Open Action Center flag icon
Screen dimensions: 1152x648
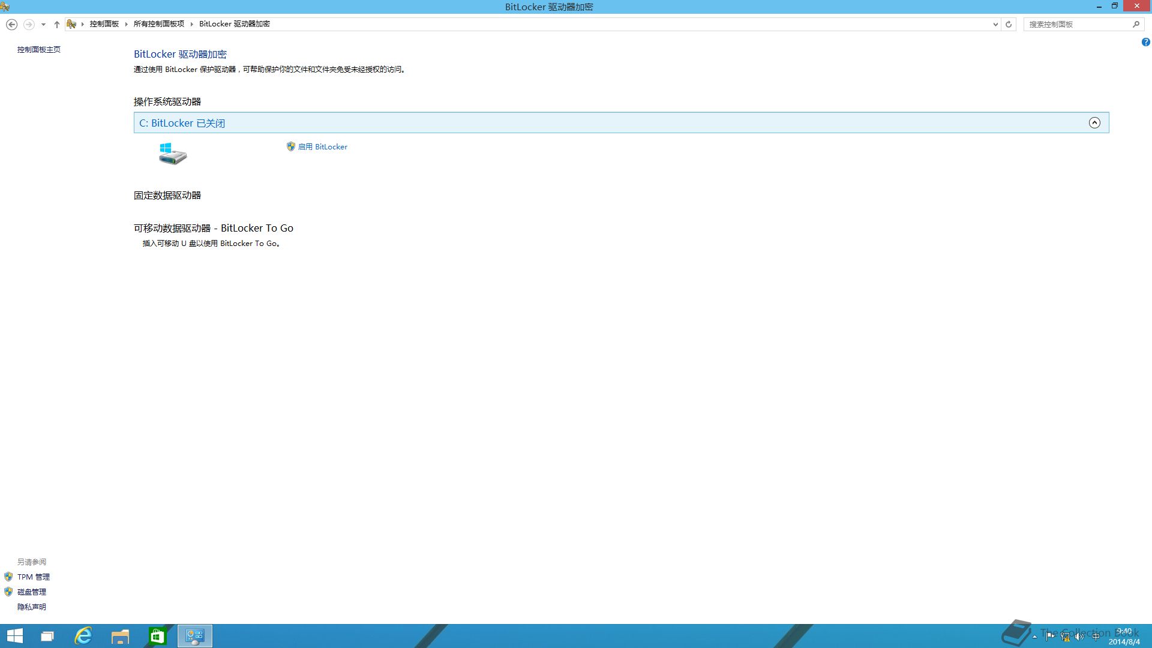pos(1049,637)
